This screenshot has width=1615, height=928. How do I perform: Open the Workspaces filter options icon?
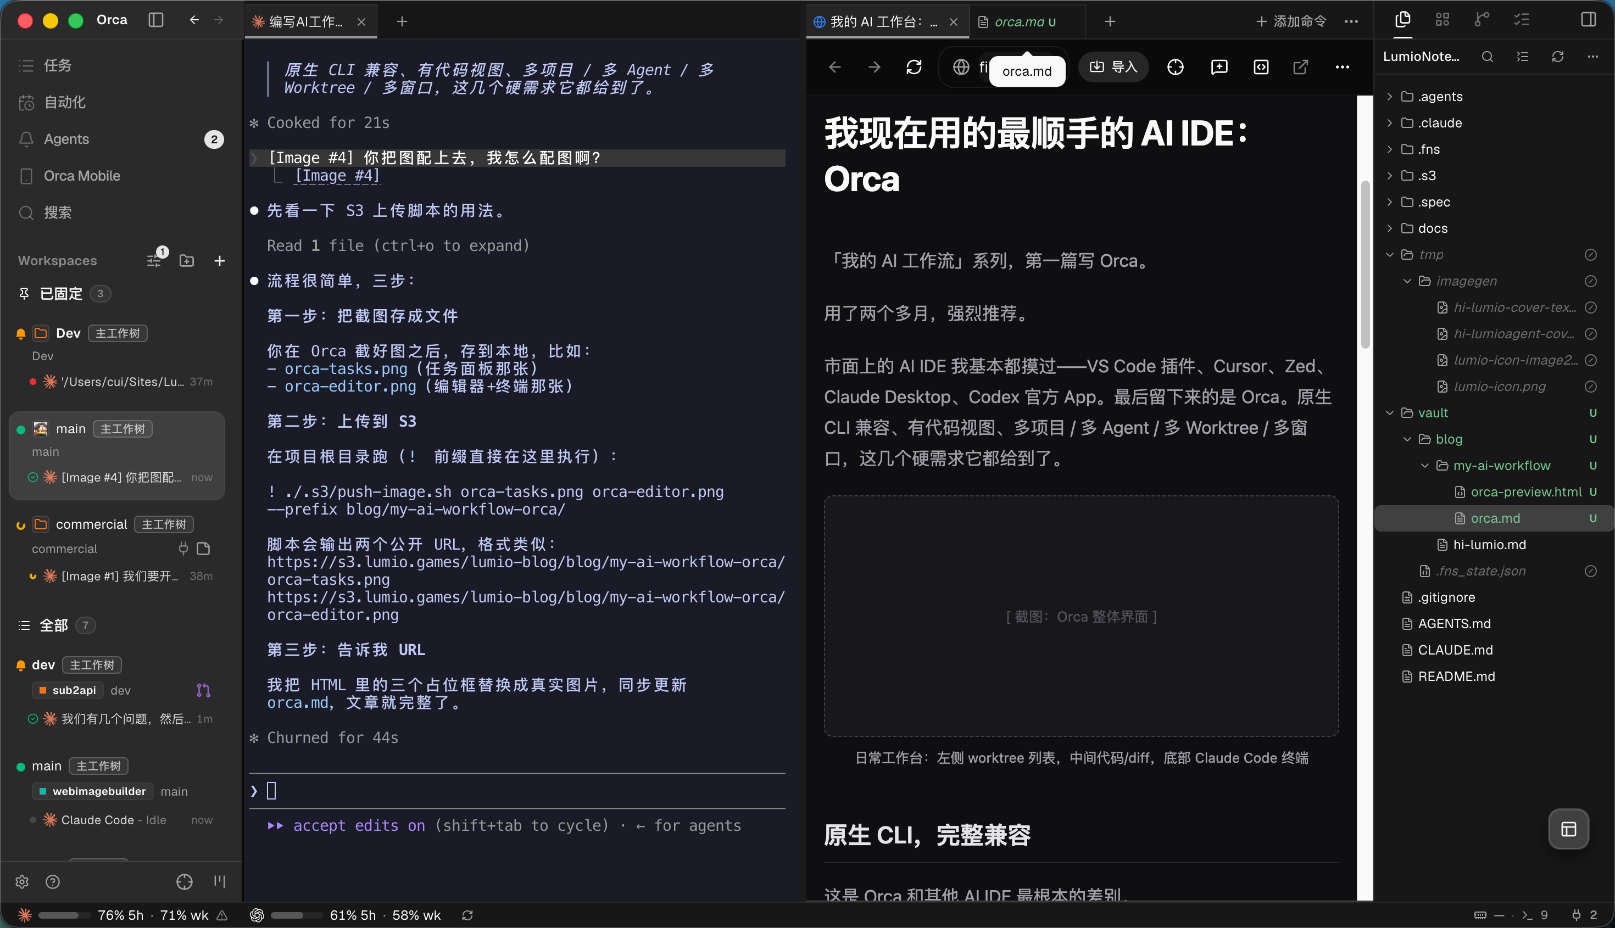click(154, 261)
